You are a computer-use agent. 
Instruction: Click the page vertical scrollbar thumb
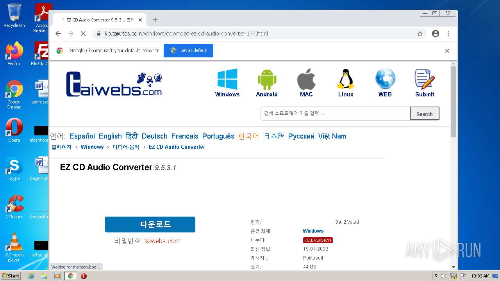(x=454, y=101)
